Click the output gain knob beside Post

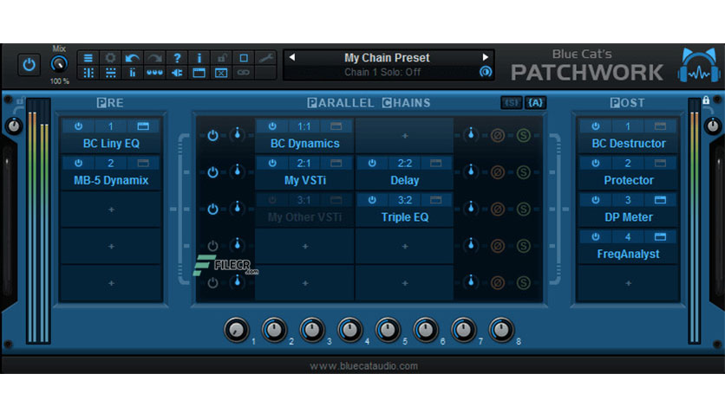(713, 126)
